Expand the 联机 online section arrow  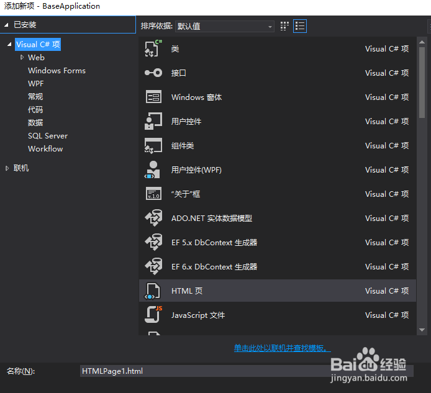(x=7, y=168)
